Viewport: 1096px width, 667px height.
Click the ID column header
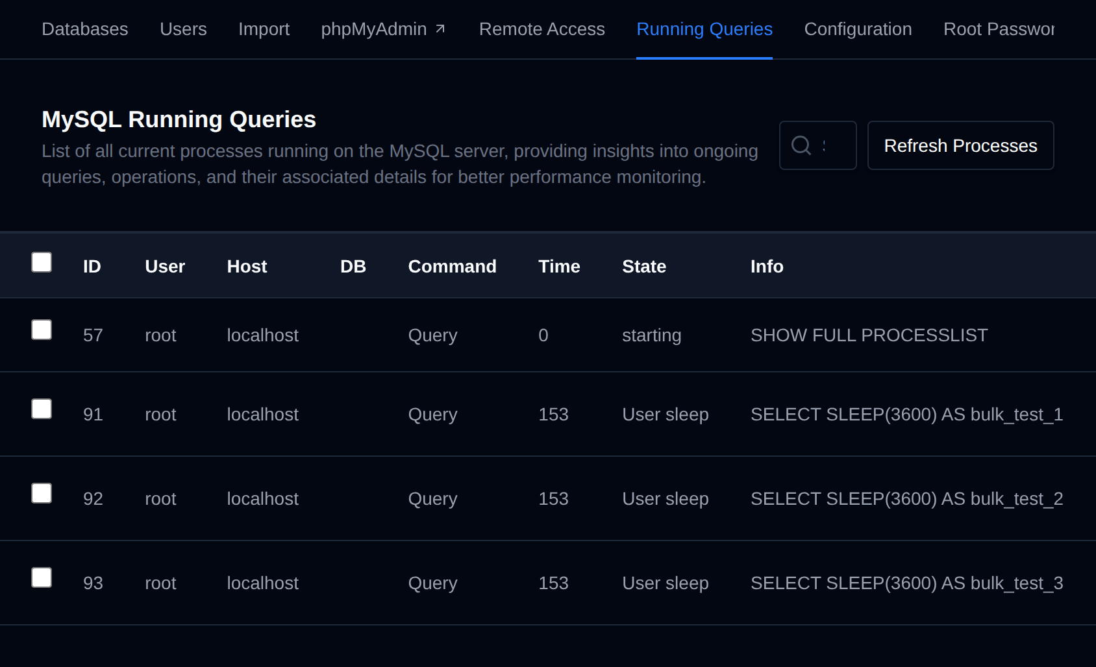tap(92, 267)
